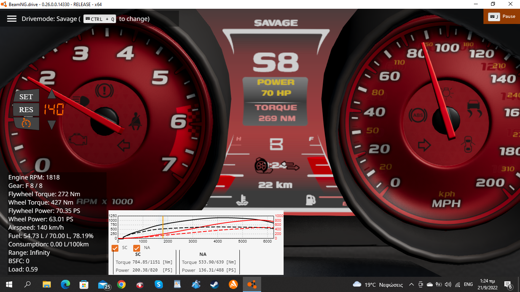This screenshot has height=292, width=520.
Task: Click the NA torque value 533.90/639
Action: tap(211, 262)
